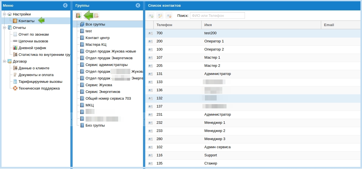Click the Статистика по внутренним группам icon

pos(15,54)
